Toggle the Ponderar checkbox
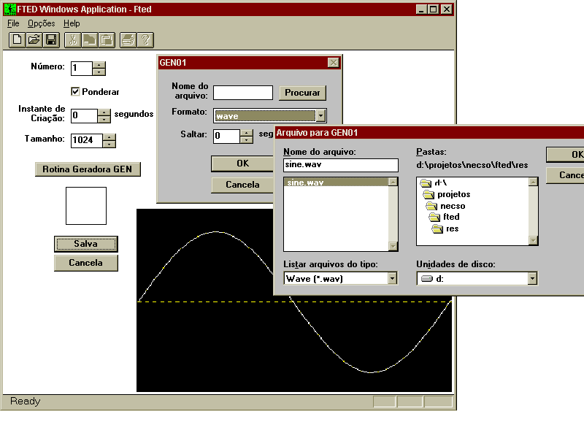The image size is (584, 438). 75,92
